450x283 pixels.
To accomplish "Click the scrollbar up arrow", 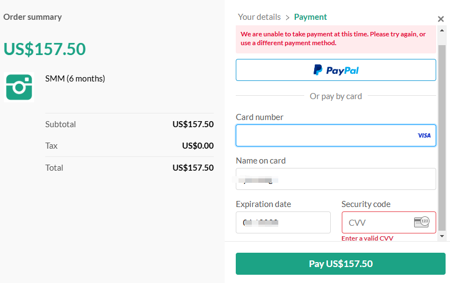I will 441,30.
